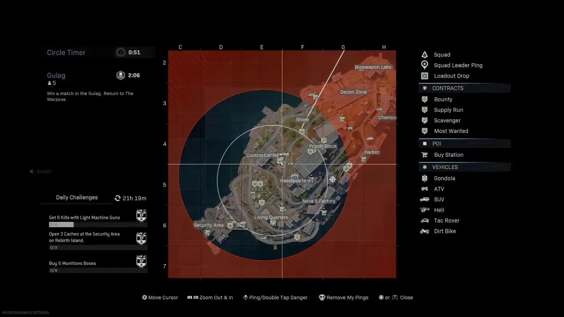Select the Gondola icon in legend
Viewport: 564px width, 317px height.
pyautogui.click(x=425, y=178)
